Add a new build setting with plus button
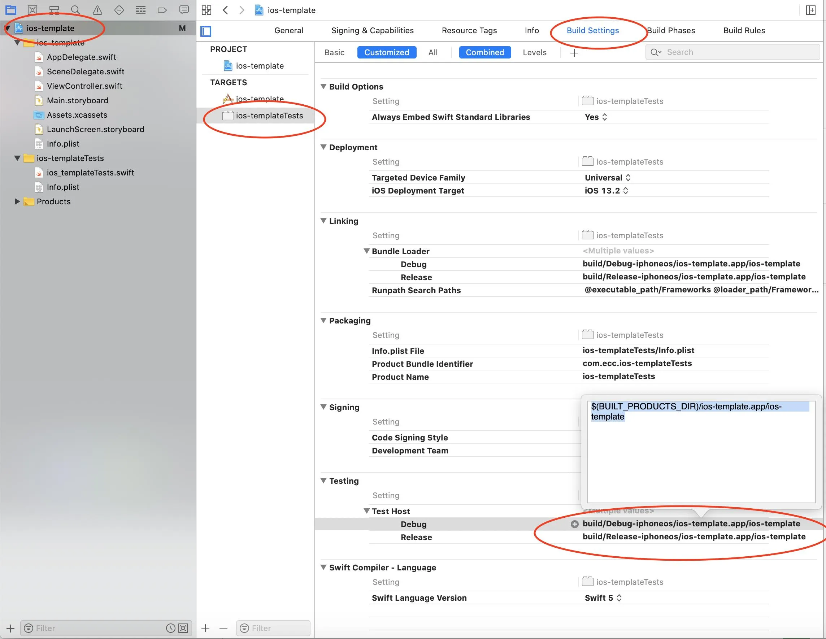Viewport: 826px width, 639px height. [574, 53]
